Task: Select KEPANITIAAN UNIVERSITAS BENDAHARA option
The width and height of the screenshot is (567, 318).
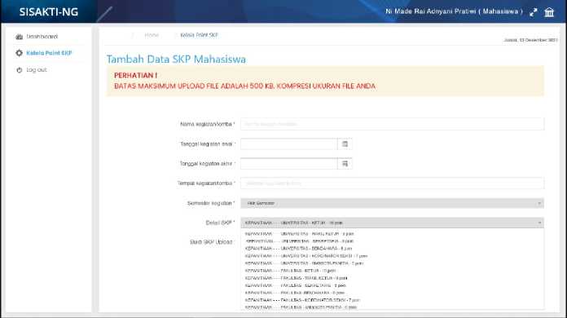Action: tap(298, 249)
